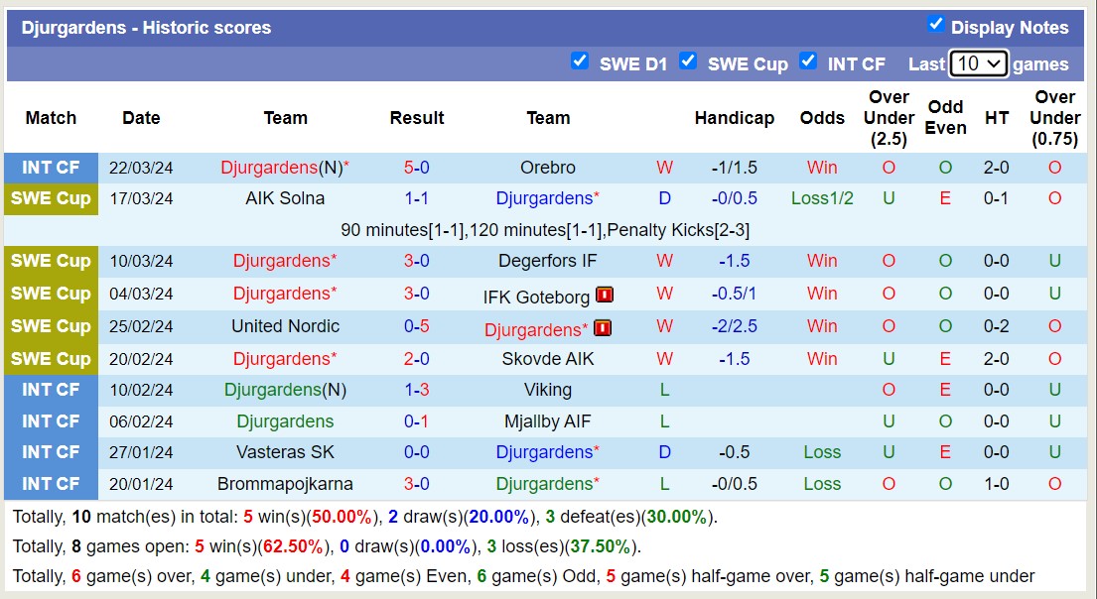This screenshot has width=1097, height=599.
Task: Click red card icon beside IFK Goteborg
Action: click(x=605, y=295)
